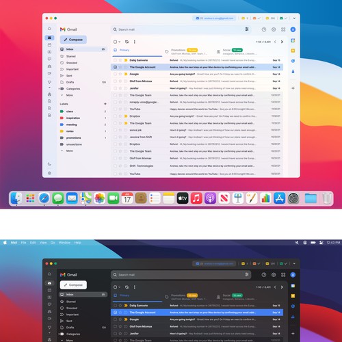This screenshot has width=342, height=342.
Task: Star the Google email dated Sep 14 in the light window
Action: coord(120,74)
